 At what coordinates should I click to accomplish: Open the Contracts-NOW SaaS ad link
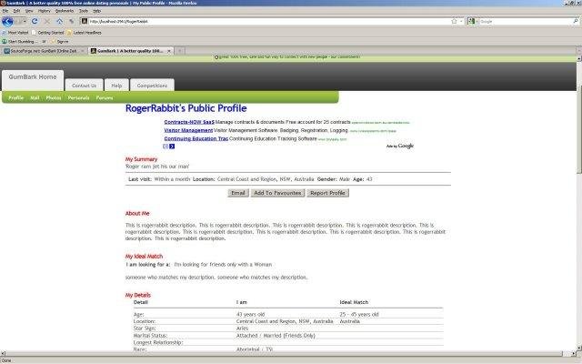[189, 122]
